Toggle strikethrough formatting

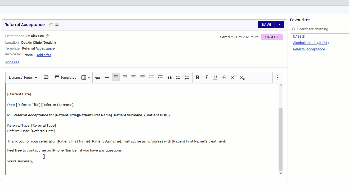(x=224, y=77)
